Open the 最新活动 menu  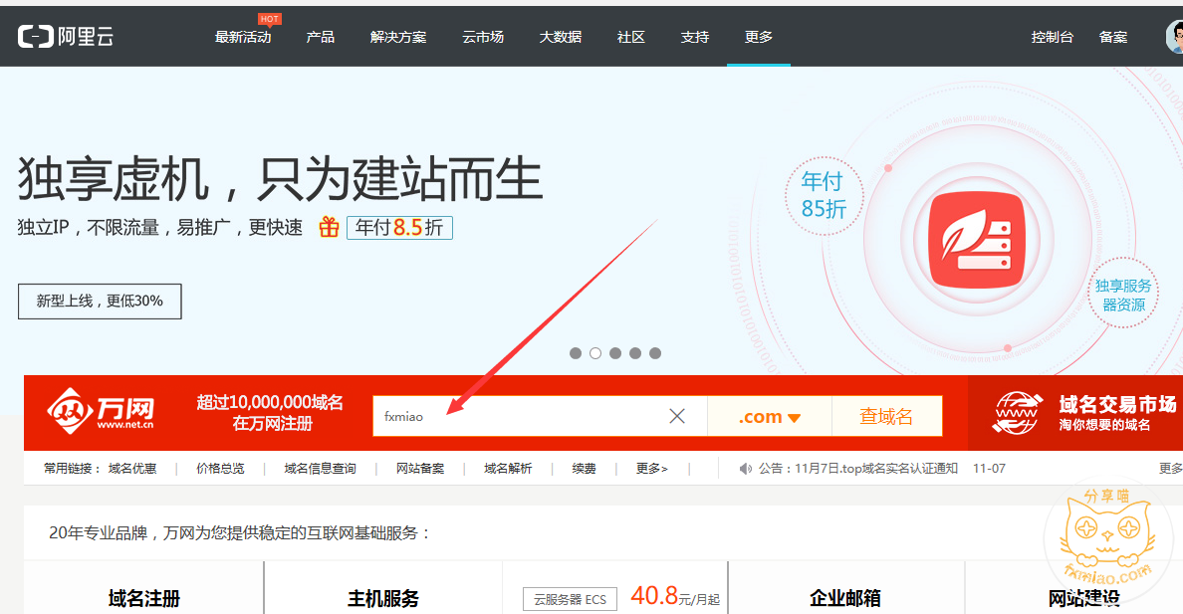(243, 37)
